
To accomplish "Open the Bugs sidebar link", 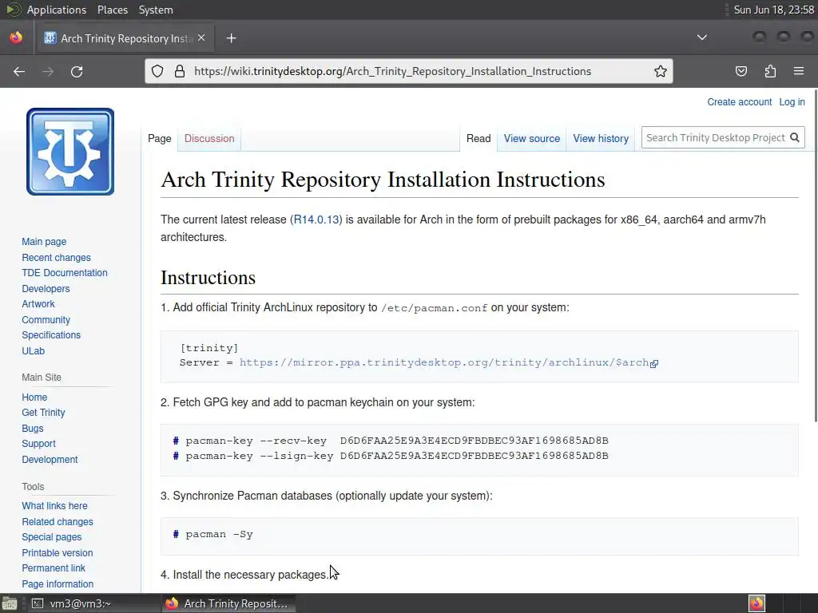I will pyautogui.click(x=32, y=429).
